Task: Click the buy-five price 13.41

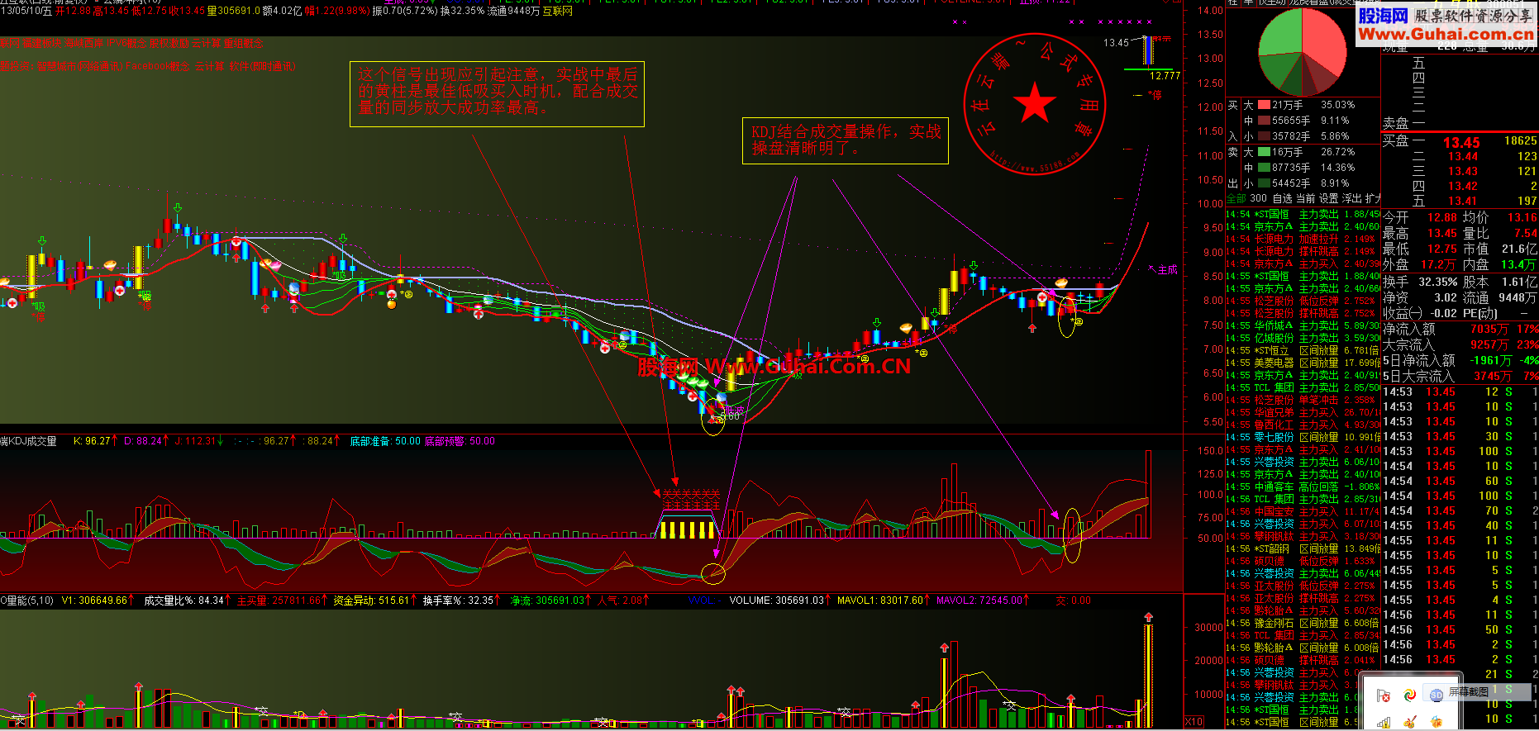Action: pyautogui.click(x=1463, y=201)
